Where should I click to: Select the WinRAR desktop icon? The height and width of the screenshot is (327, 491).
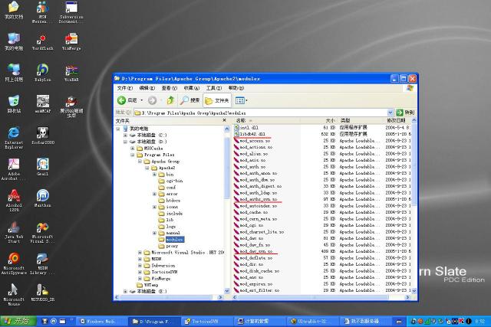(x=71, y=73)
